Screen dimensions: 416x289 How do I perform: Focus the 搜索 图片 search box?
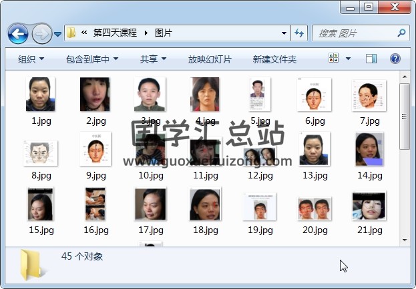click(x=359, y=33)
